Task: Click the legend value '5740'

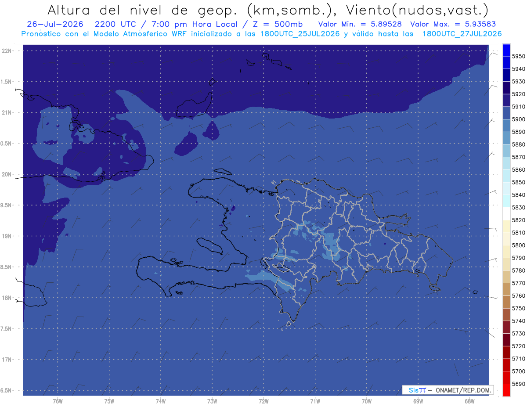Action: [x=518, y=321]
